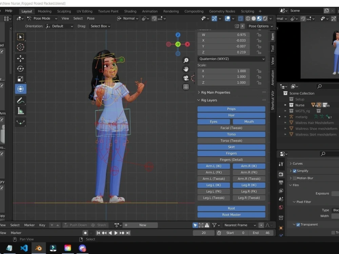This screenshot has height=254, width=339.
Task: Open the Help menu
Action: 9,11
